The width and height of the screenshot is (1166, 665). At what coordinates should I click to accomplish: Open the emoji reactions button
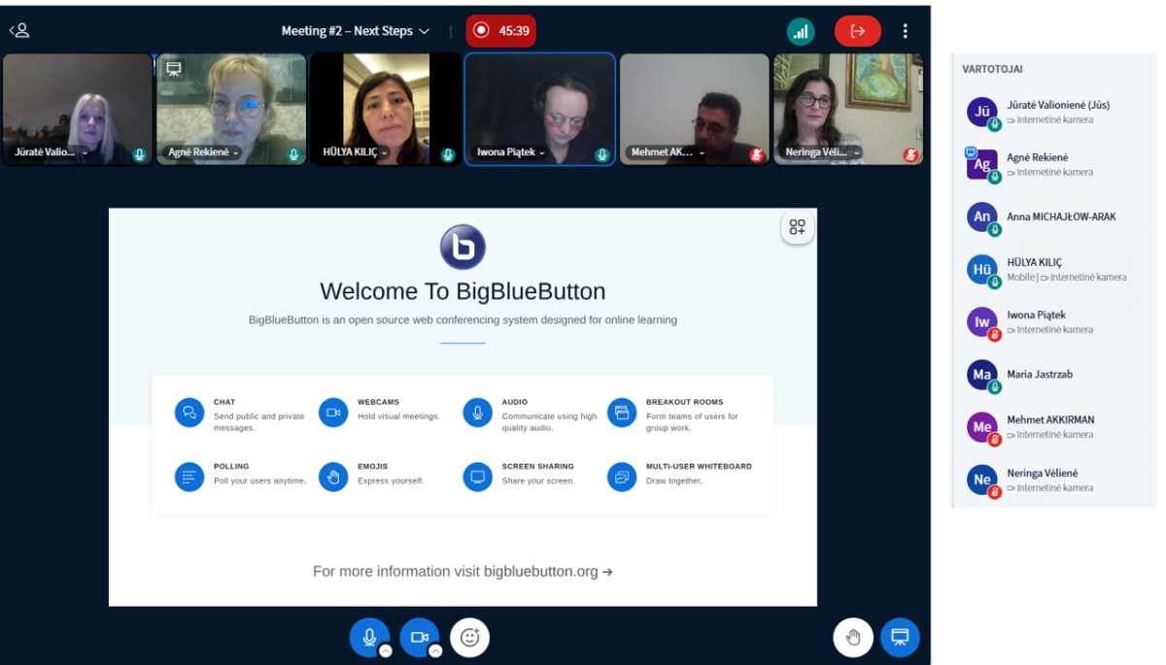click(470, 637)
